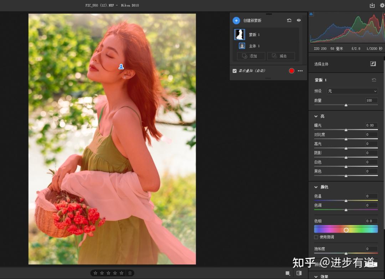
Task: Click the 数量 amount slider handle
Action: pyautogui.click(x=346, y=105)
